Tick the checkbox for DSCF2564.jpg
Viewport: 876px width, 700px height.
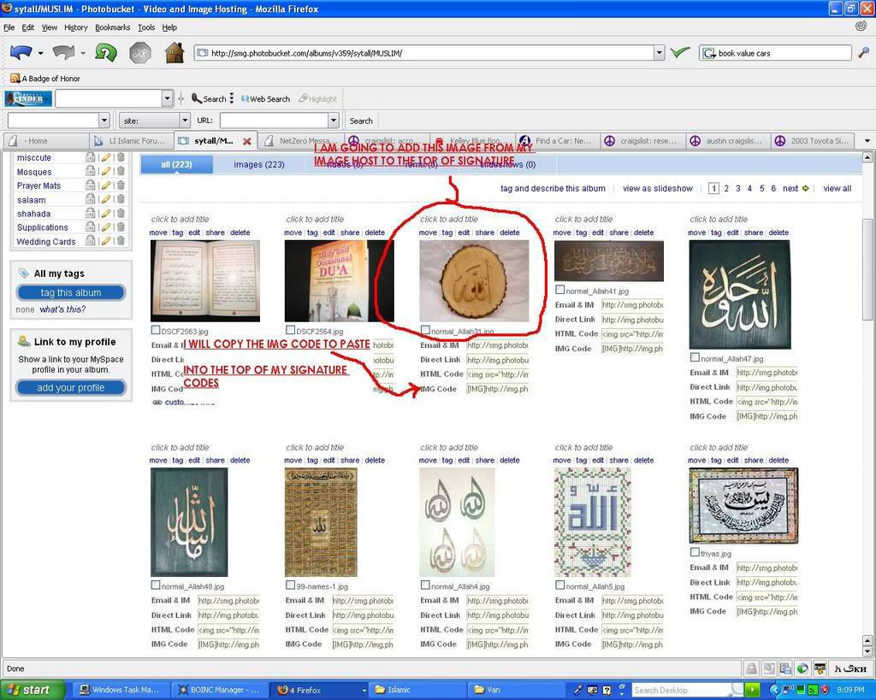(290, 331)
